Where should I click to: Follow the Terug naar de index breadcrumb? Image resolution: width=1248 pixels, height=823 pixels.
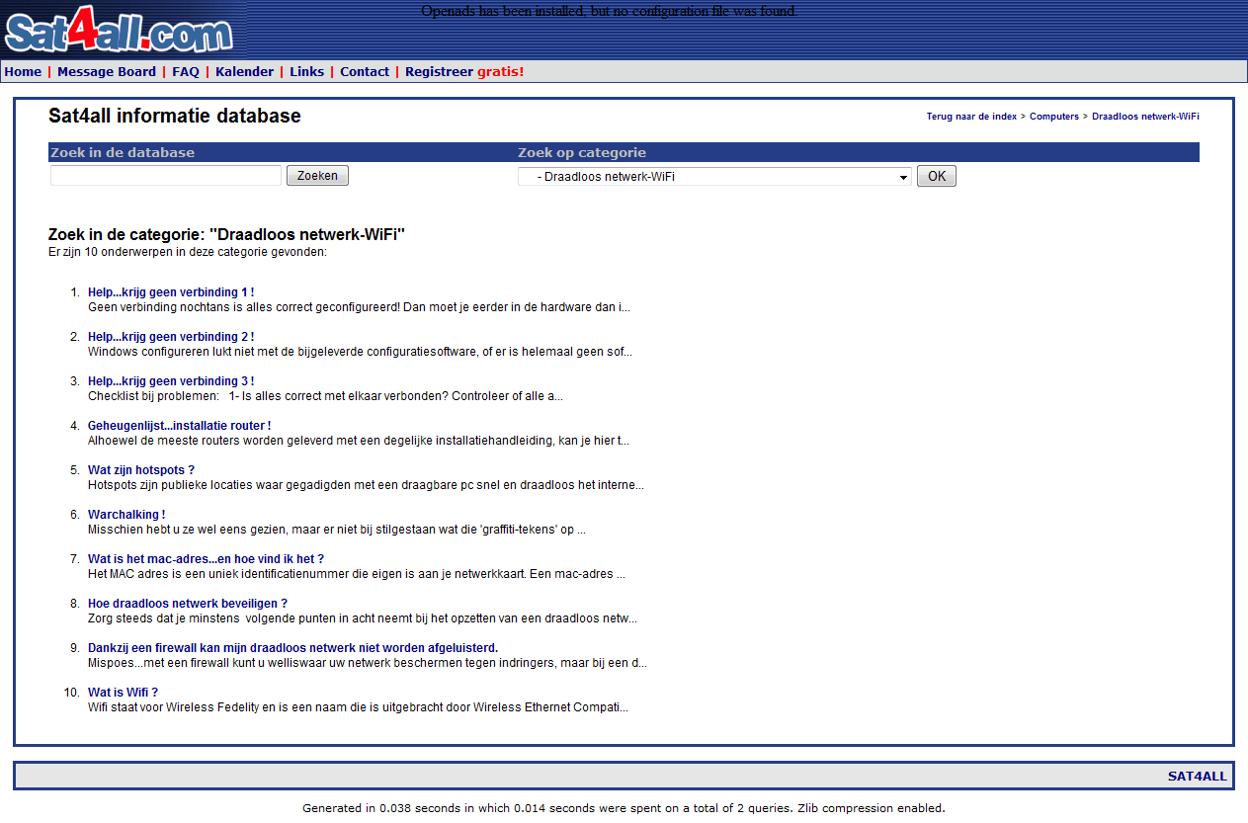(x=971, y=117)
